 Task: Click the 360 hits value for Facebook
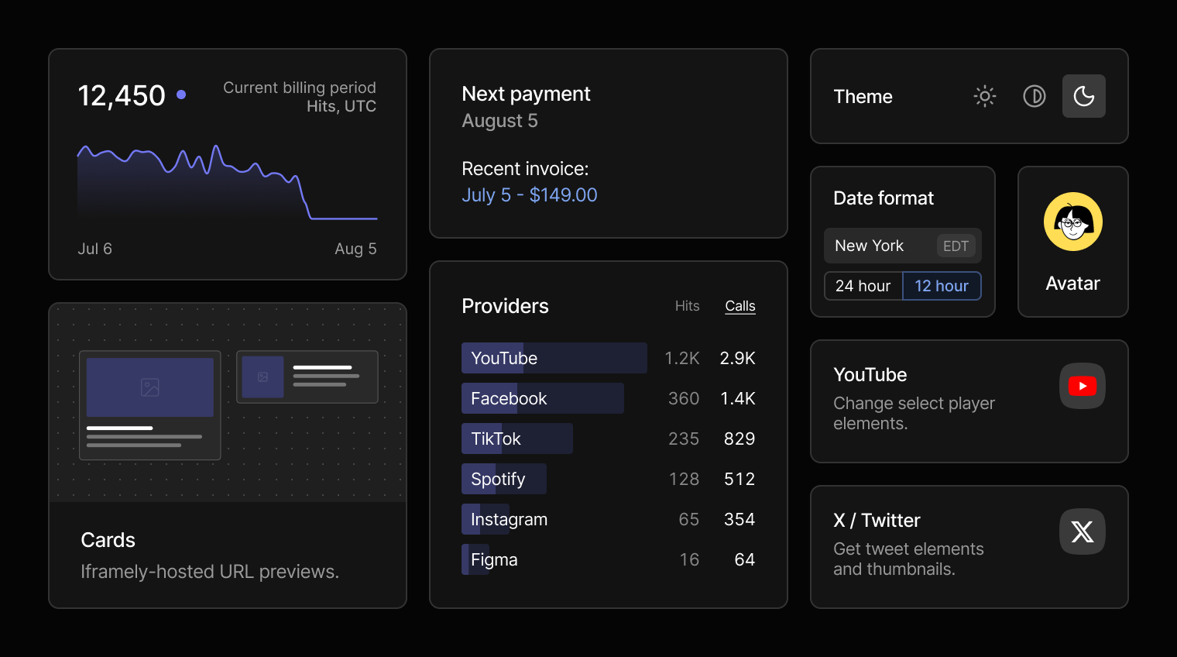pos(684,398)
